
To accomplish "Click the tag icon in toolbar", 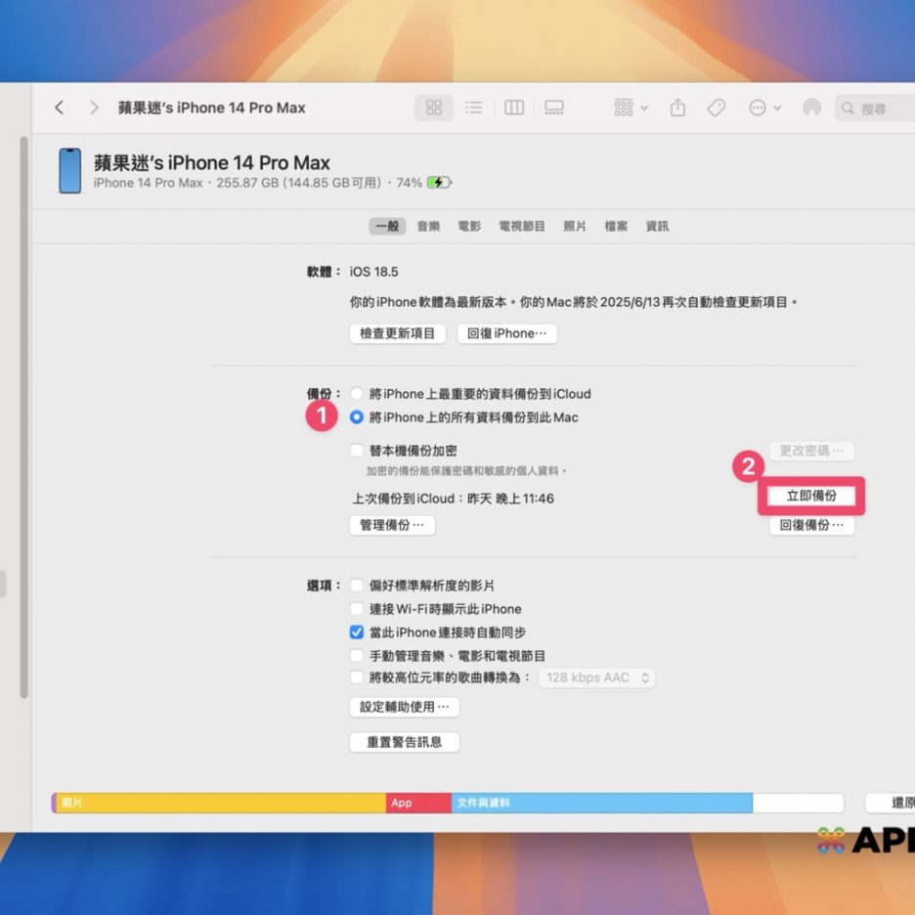I will [x=717, y=108].
